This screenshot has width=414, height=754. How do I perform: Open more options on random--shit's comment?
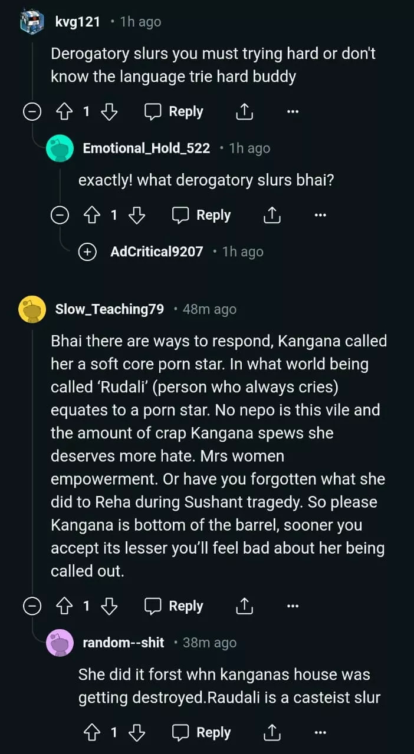pyautogui.click(x=320, y=733)
